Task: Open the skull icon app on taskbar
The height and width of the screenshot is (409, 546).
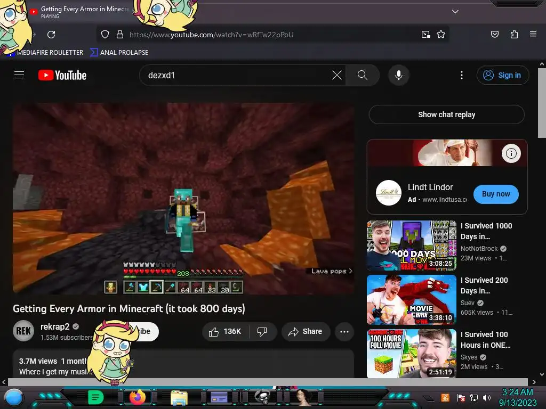Action: coord(262,396)
